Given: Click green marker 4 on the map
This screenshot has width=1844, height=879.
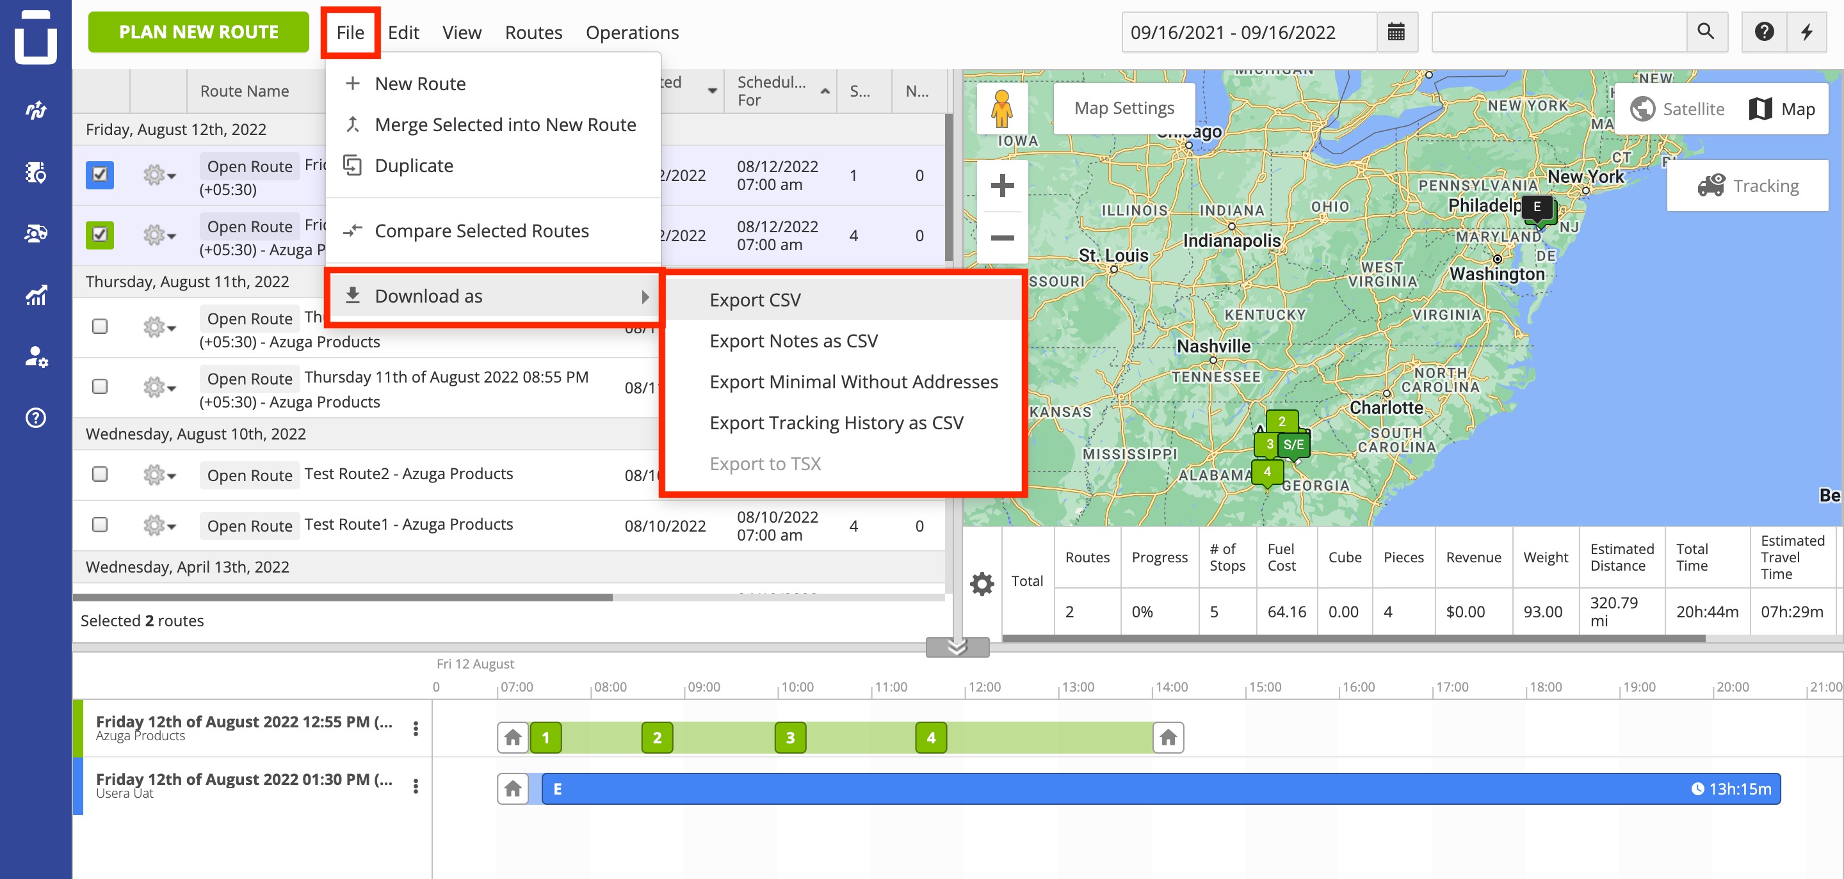Looking at the screenshot, I should (1267, 472).
